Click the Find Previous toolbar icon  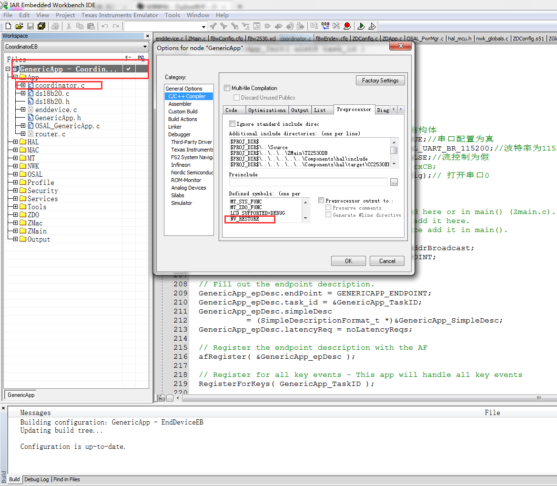tap(213, 26)
